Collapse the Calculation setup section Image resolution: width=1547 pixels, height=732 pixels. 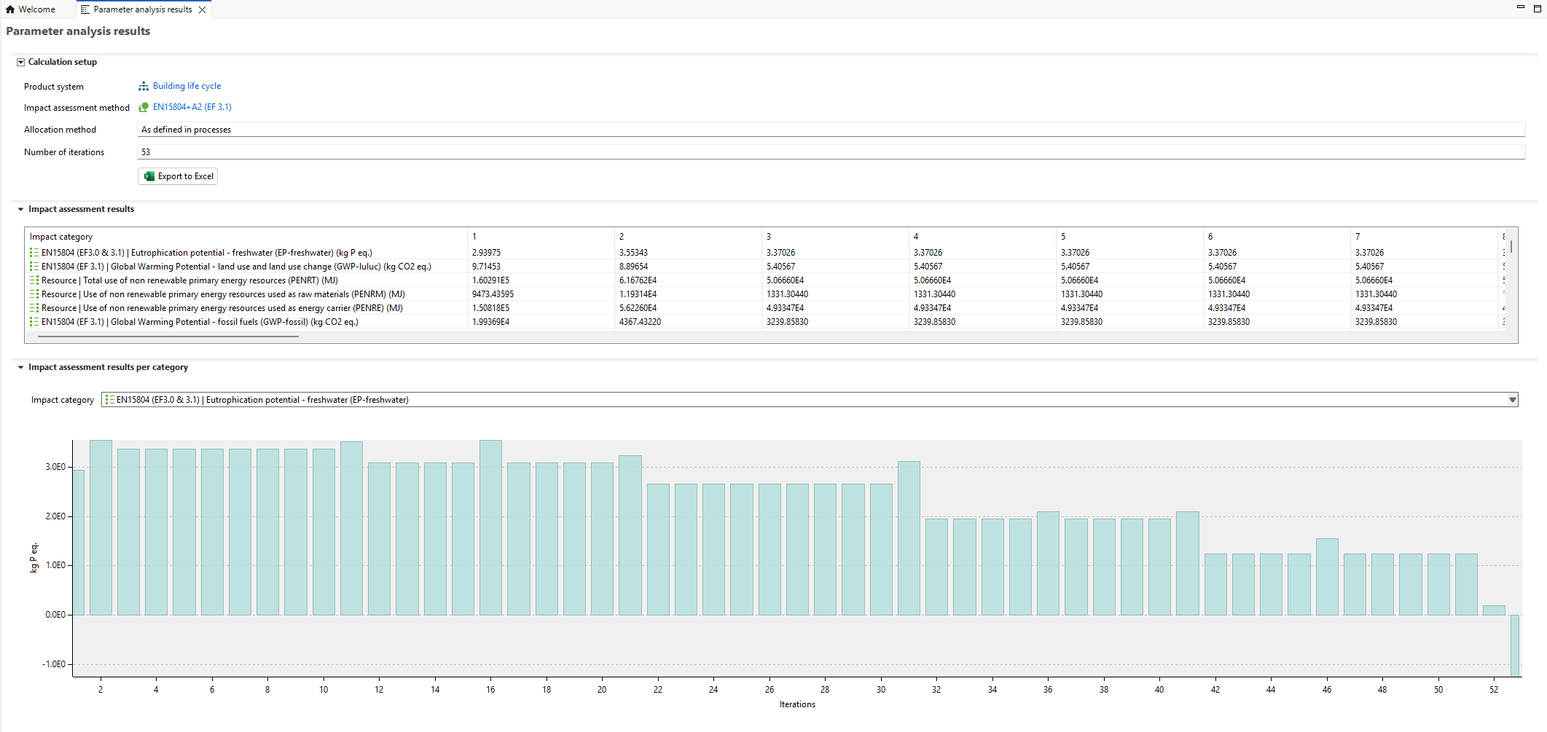pos(20,63)
